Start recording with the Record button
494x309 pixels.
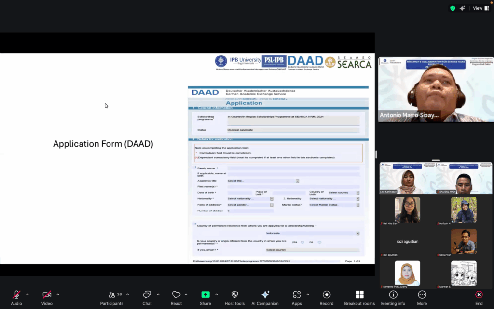[327, 295]
